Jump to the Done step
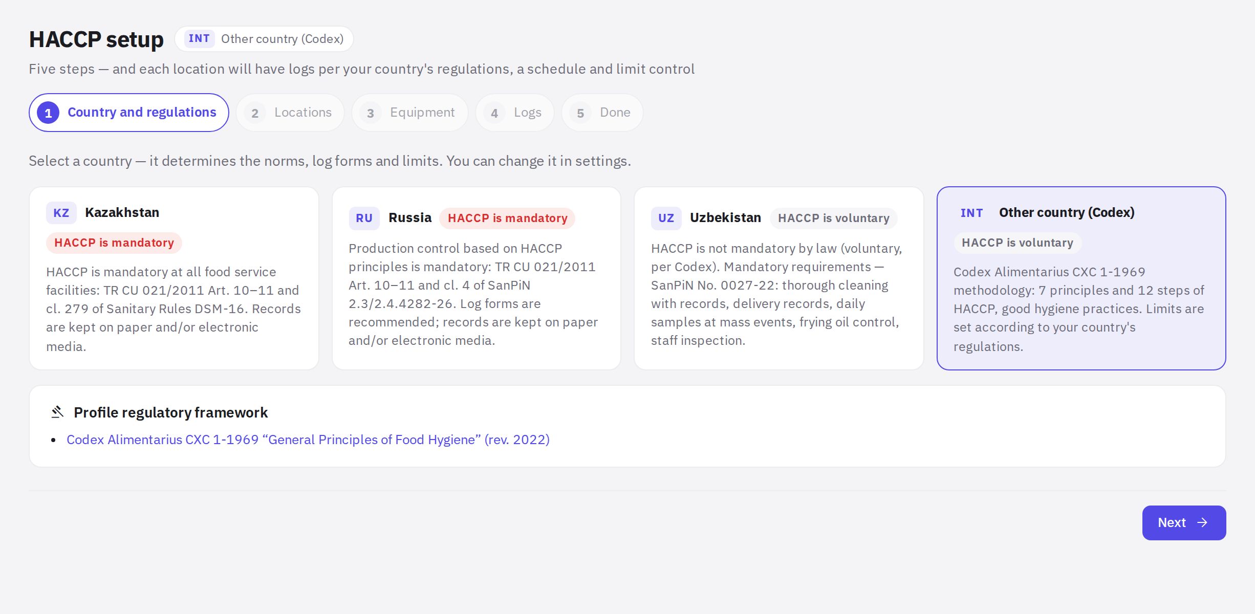1255x614 pixels. coord(602,113)
